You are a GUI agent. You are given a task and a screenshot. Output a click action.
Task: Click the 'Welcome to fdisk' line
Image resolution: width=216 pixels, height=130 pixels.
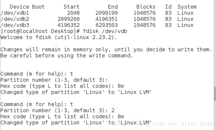(59, 37)
